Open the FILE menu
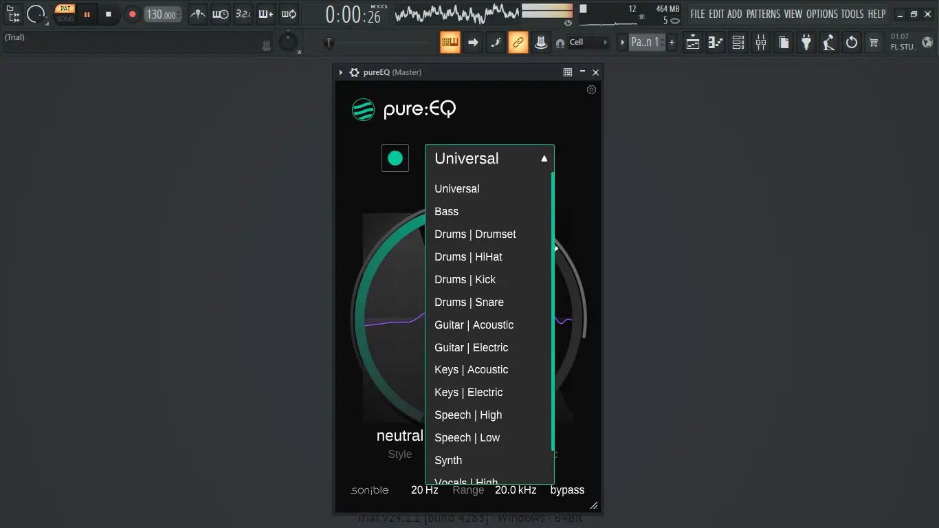This screenshot has height=528, width=939. coord(698,14)
